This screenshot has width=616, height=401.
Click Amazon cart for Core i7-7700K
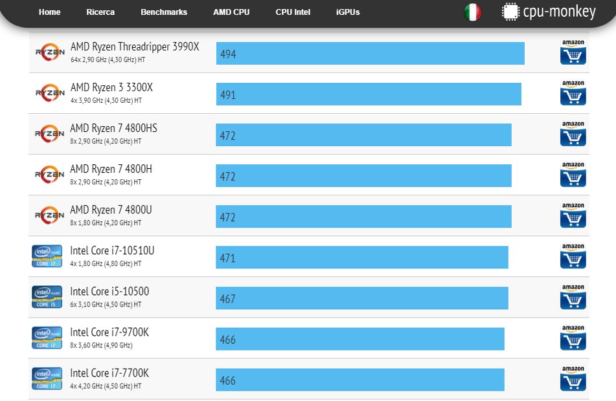pyautogui.click(x=573, y=378)
